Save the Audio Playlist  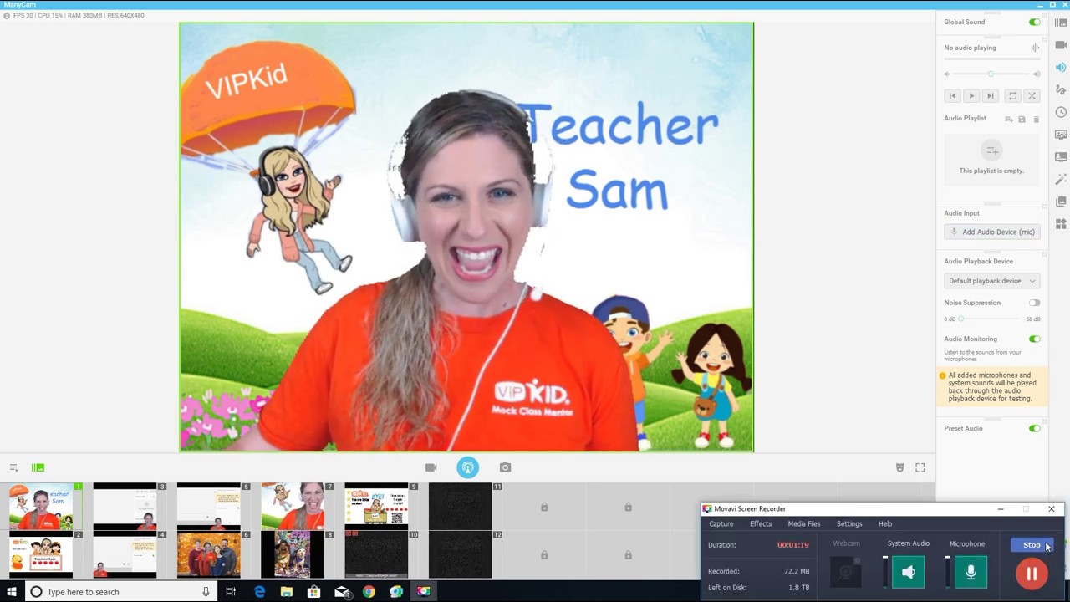[1022, 119]
